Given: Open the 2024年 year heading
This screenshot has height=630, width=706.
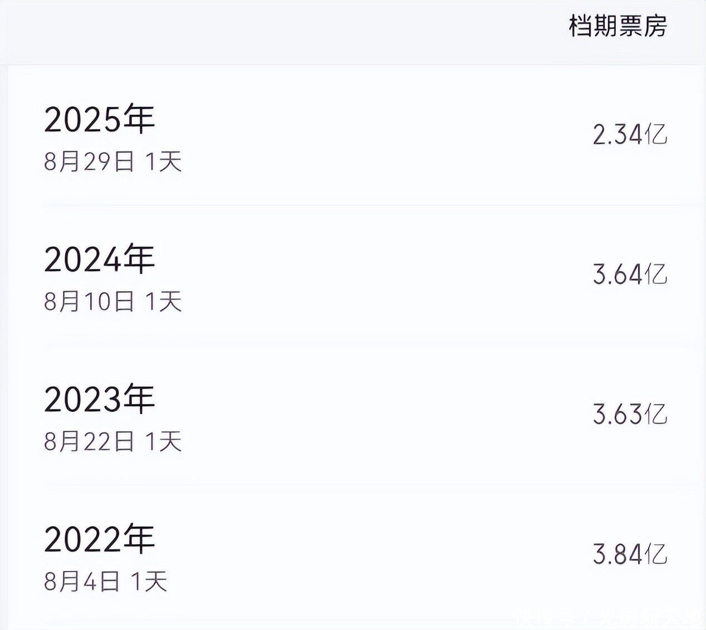Looking at the screenshot, I should (x=99, y=259).
